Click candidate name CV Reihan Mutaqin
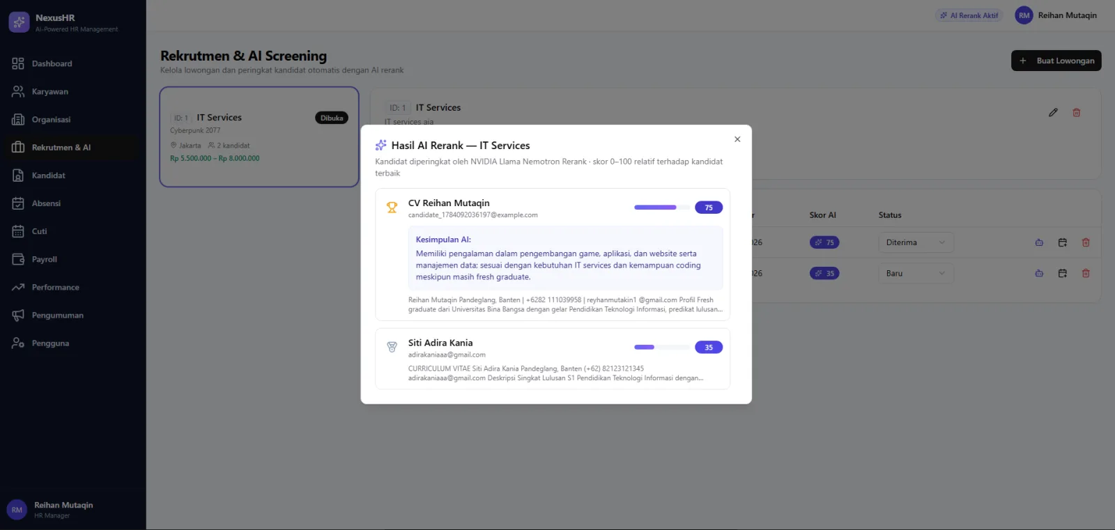1115x530 pixels. (x=449, y=203)
